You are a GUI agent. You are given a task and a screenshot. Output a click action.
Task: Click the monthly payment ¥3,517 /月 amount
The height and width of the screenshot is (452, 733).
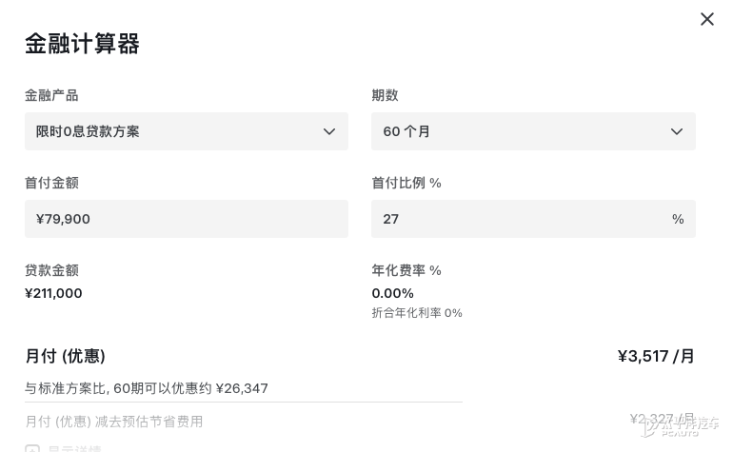(656, 356)
